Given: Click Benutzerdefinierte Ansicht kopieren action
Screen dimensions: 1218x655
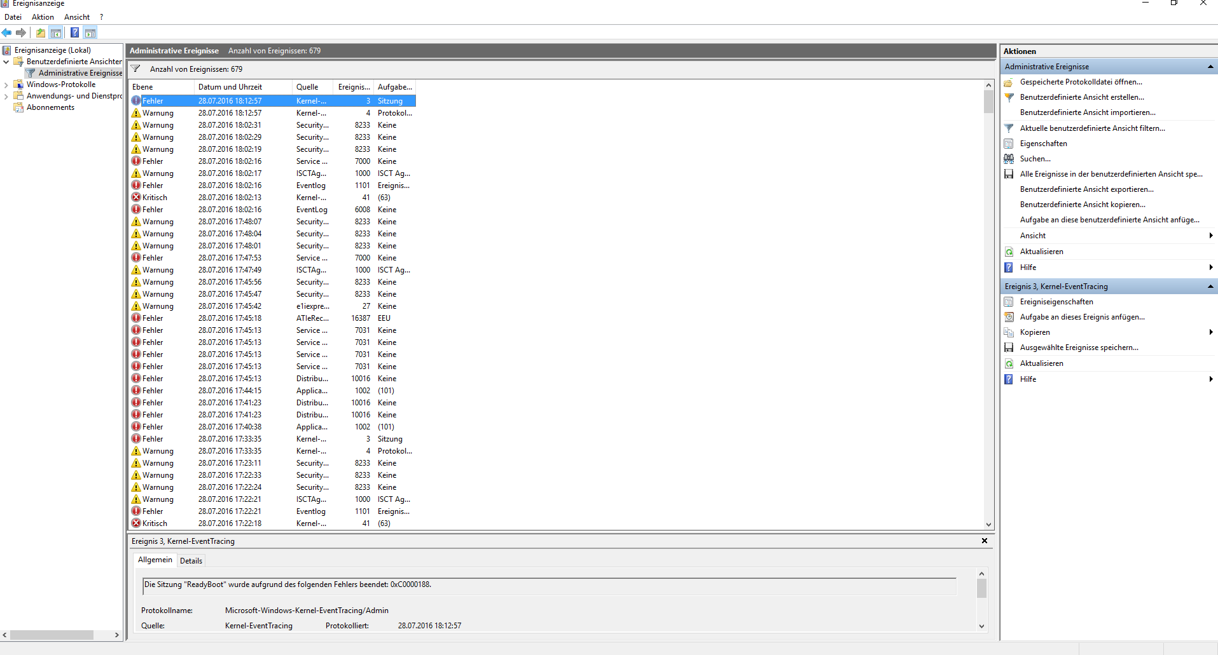Looking at the screenshot, I should 1083,205.
